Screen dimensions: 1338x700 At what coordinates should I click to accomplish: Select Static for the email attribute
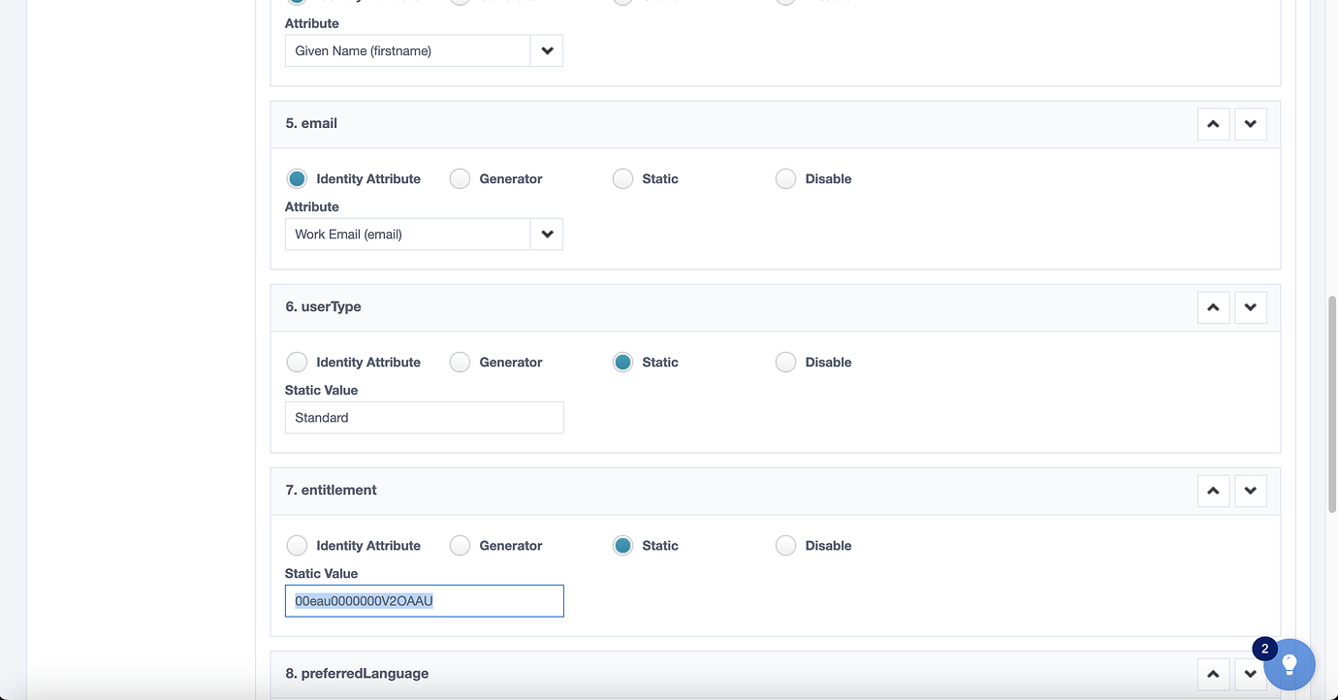622,178
